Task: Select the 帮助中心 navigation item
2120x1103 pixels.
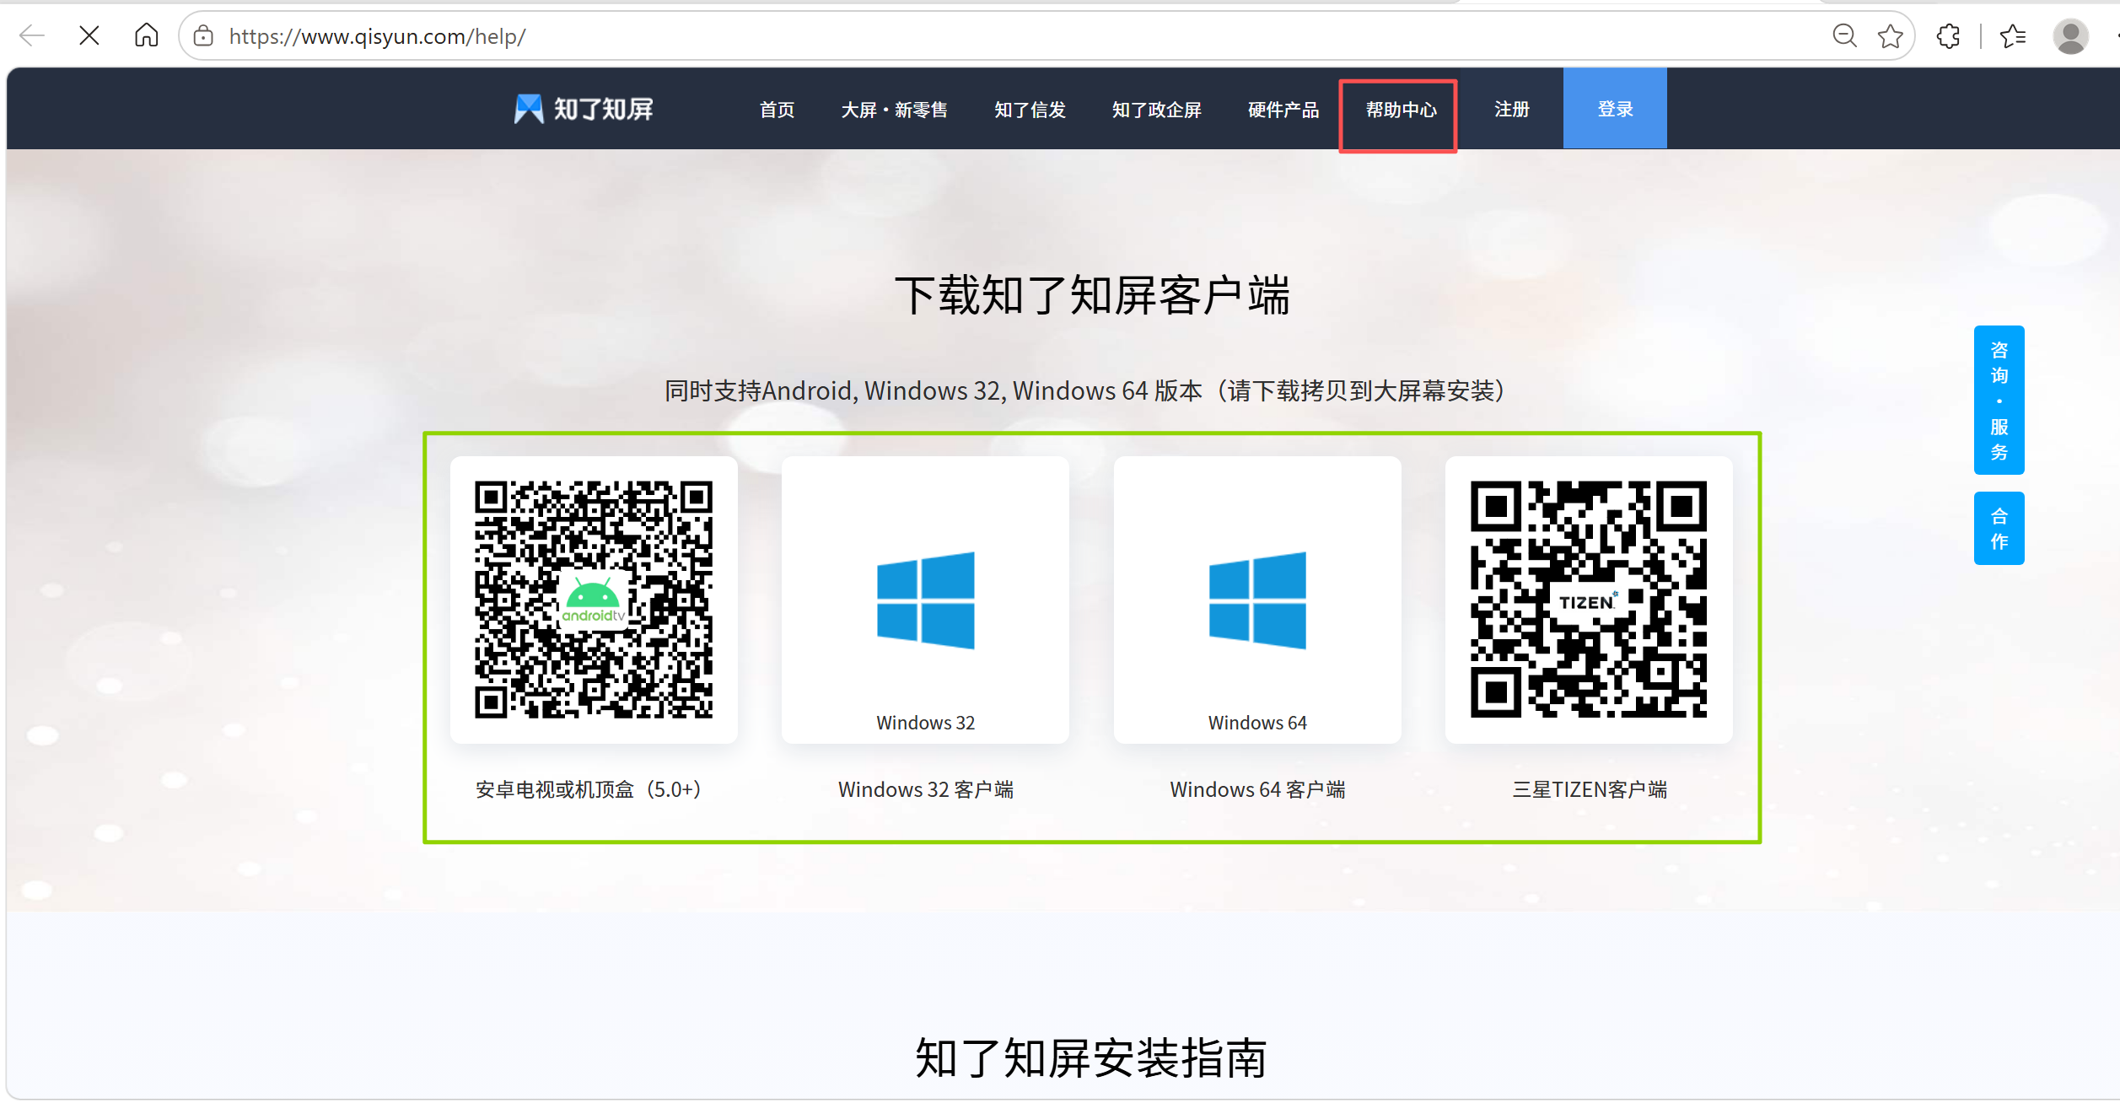Action: click(1401, 110)
